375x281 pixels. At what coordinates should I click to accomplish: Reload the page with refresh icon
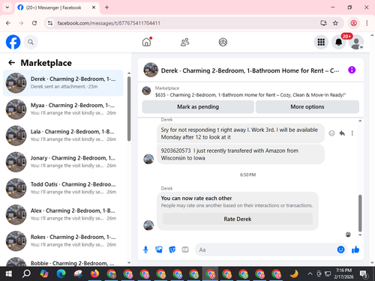[x=34, y=23]
